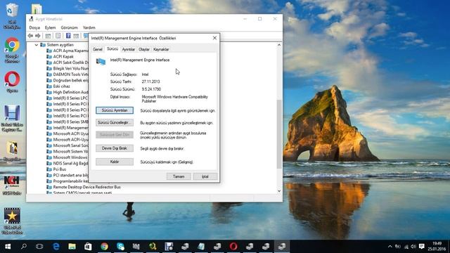Switch to the Kaynaklar tab
The image size is (450, 253).
click(161, 49)
